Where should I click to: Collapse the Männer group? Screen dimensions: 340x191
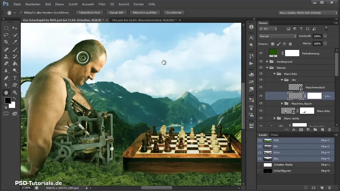pyautogui.click(x=267, y=68)
